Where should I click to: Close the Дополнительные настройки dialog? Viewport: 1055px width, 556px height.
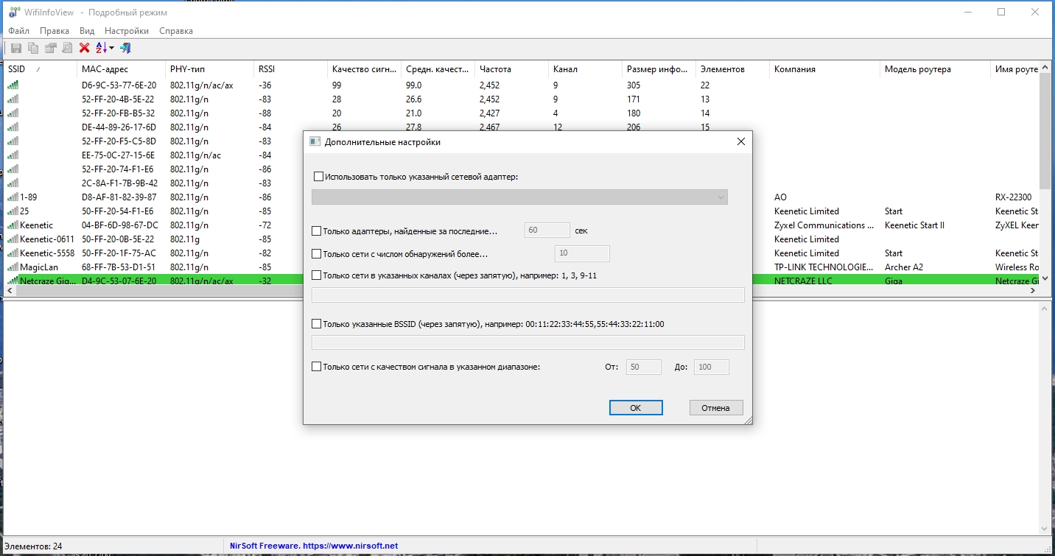tap(741, 141)
